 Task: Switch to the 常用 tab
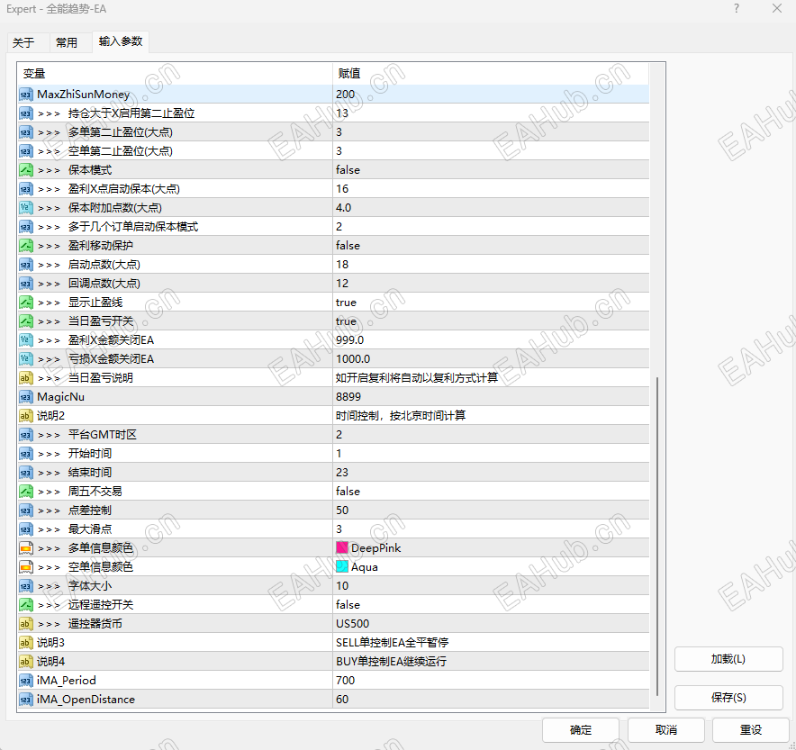(68, 41)
